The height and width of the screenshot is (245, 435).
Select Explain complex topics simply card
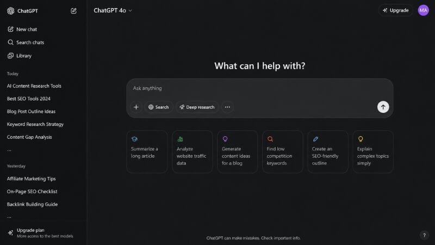click(373, 152)
